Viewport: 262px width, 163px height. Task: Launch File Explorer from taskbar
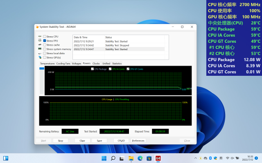[x=131, y=159]
